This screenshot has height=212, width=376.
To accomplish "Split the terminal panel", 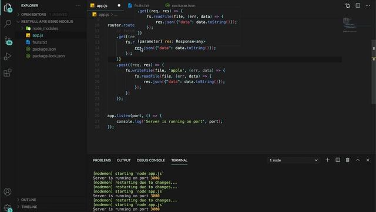I will 338,160.
